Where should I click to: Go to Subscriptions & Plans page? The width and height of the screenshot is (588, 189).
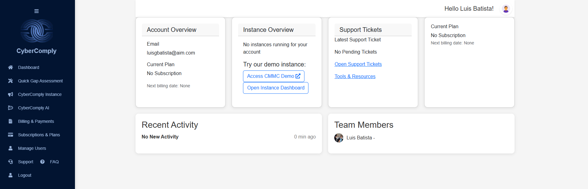pyautogui.click(x=39, y=135)
